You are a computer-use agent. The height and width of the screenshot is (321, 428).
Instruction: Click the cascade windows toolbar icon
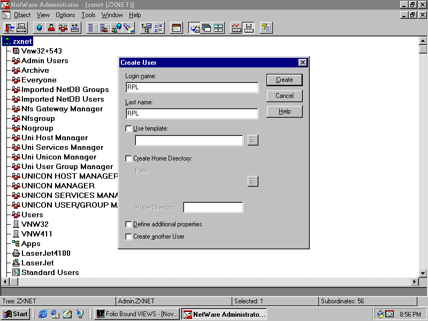click(207, 28)
